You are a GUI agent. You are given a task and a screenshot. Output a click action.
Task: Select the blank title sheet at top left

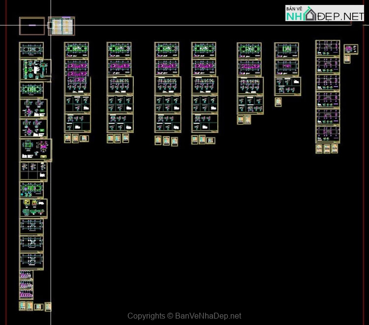[32, 26]
